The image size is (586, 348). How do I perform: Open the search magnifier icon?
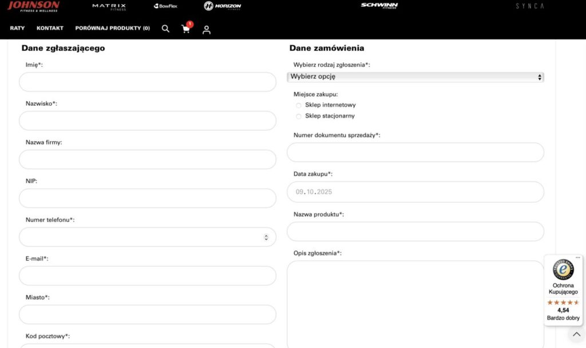pyautogui.click(x=165, y=29)
